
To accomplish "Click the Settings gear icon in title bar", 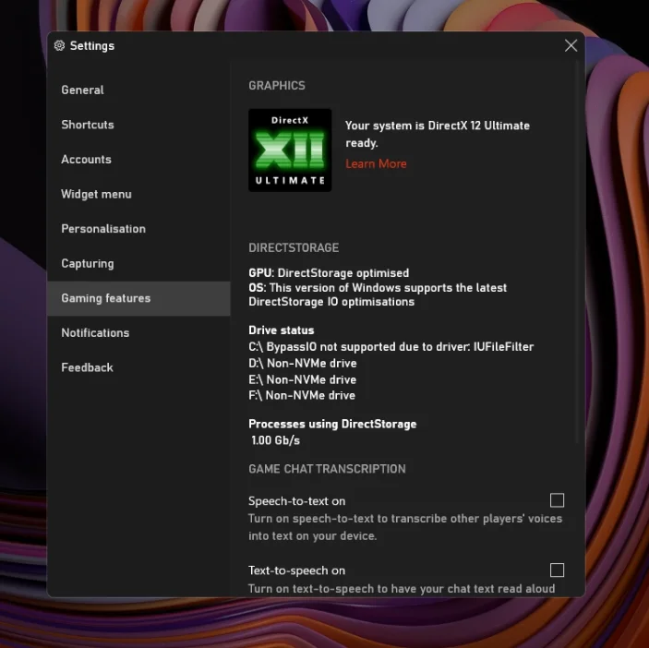I will point(60,45).
